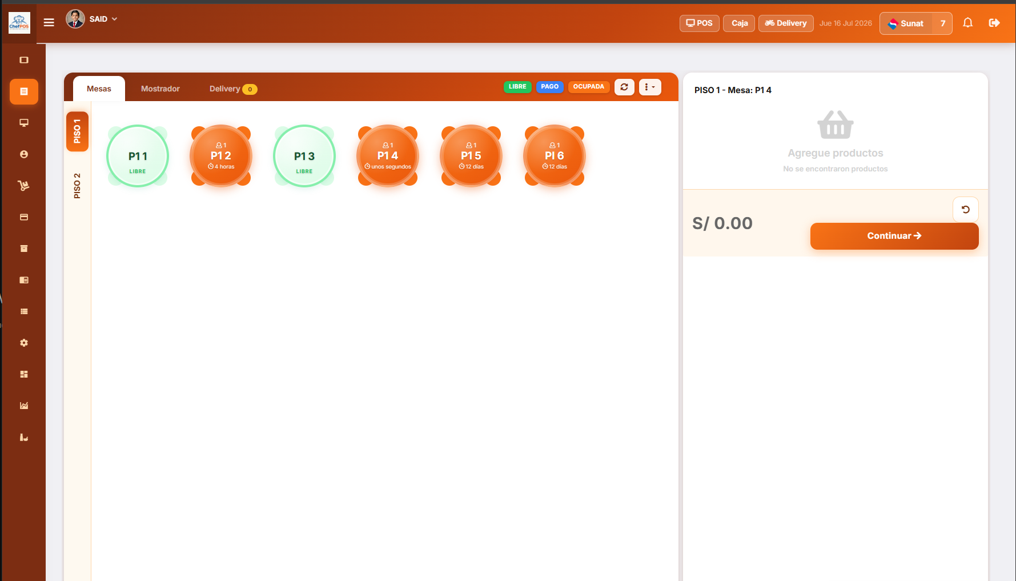Click the 'PISO 1 - Mesa: P1 4' heading
Screen dimensions: 1016x581
click(733, 90)
